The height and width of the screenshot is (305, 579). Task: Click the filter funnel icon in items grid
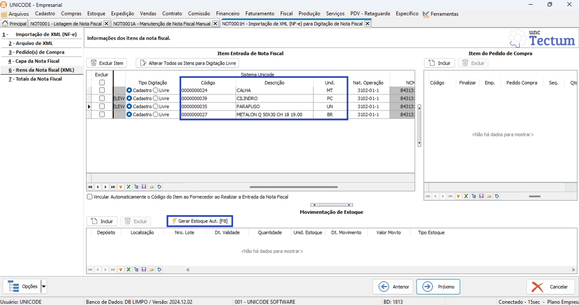pyautogui.click(x=121, y=187)
